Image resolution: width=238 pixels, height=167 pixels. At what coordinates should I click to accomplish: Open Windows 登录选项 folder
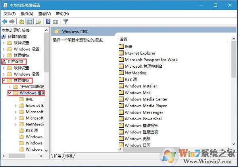pyautogui.click(x=138, y=132)
